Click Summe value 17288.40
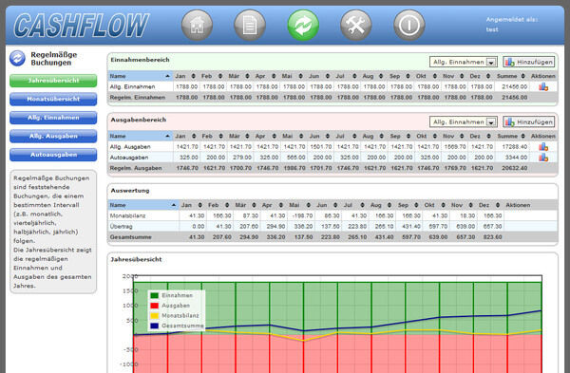The height and width of the screenshot is (373, 570). point(514,147)
